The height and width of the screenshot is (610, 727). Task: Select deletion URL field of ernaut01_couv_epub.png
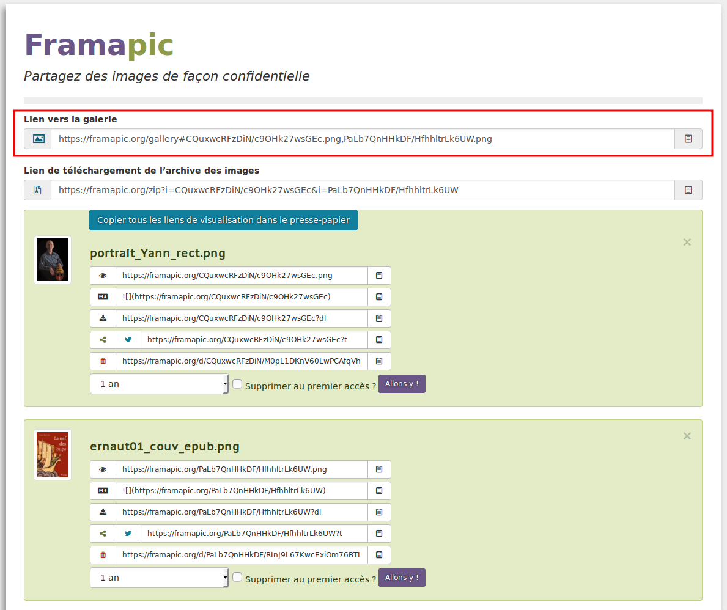click(x=242, y=554)
